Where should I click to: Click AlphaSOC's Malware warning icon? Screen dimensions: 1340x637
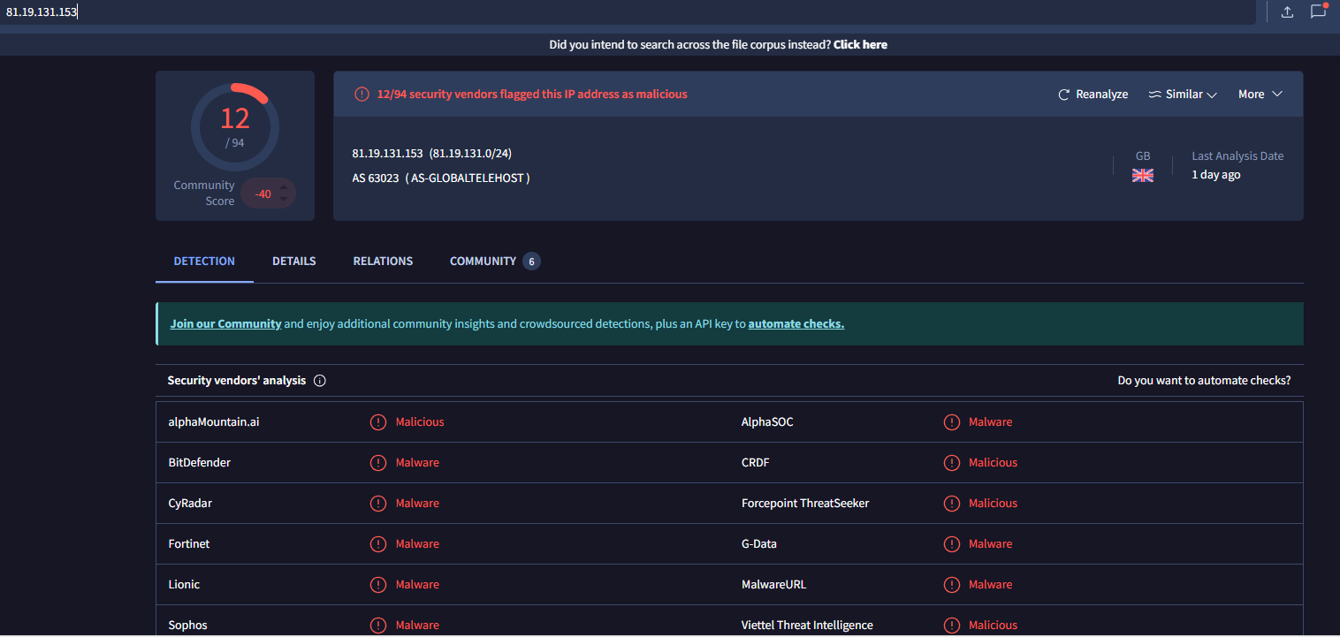952,422
